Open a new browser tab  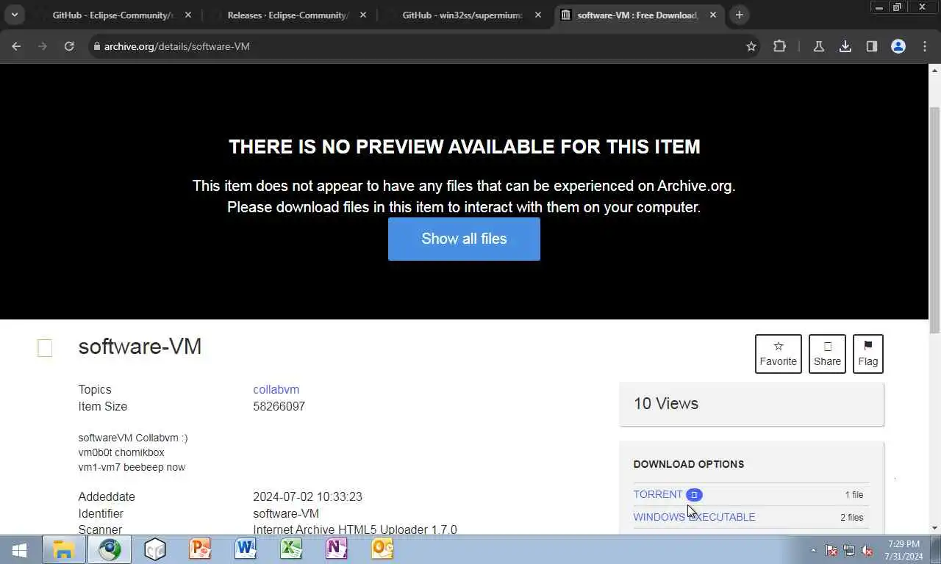point(740,15)
